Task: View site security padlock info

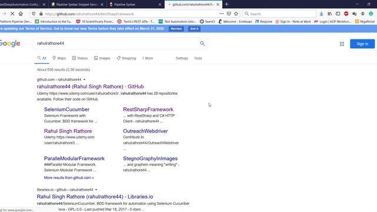Action: (x=41, y=14)
